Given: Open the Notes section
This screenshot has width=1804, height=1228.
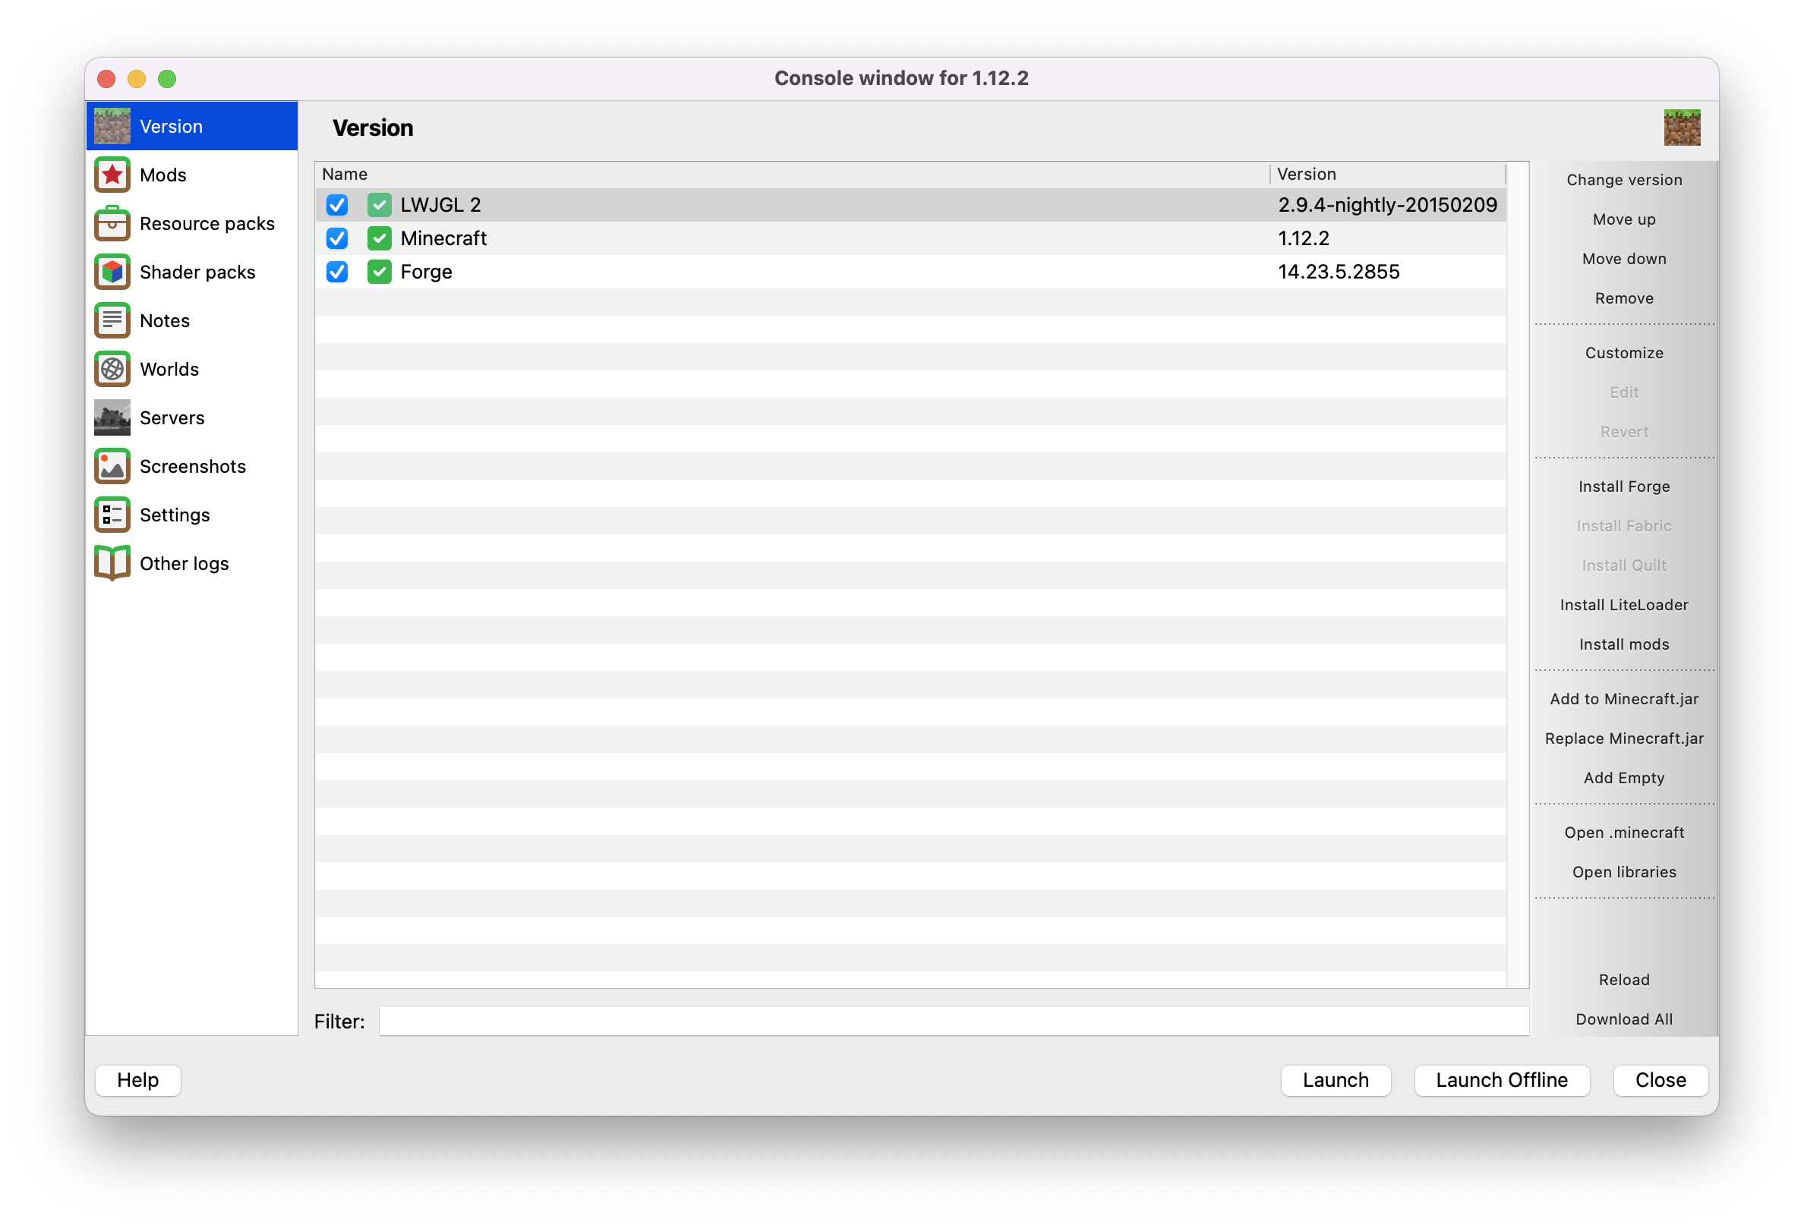Looking at the screenshot, I should point(164,320).
